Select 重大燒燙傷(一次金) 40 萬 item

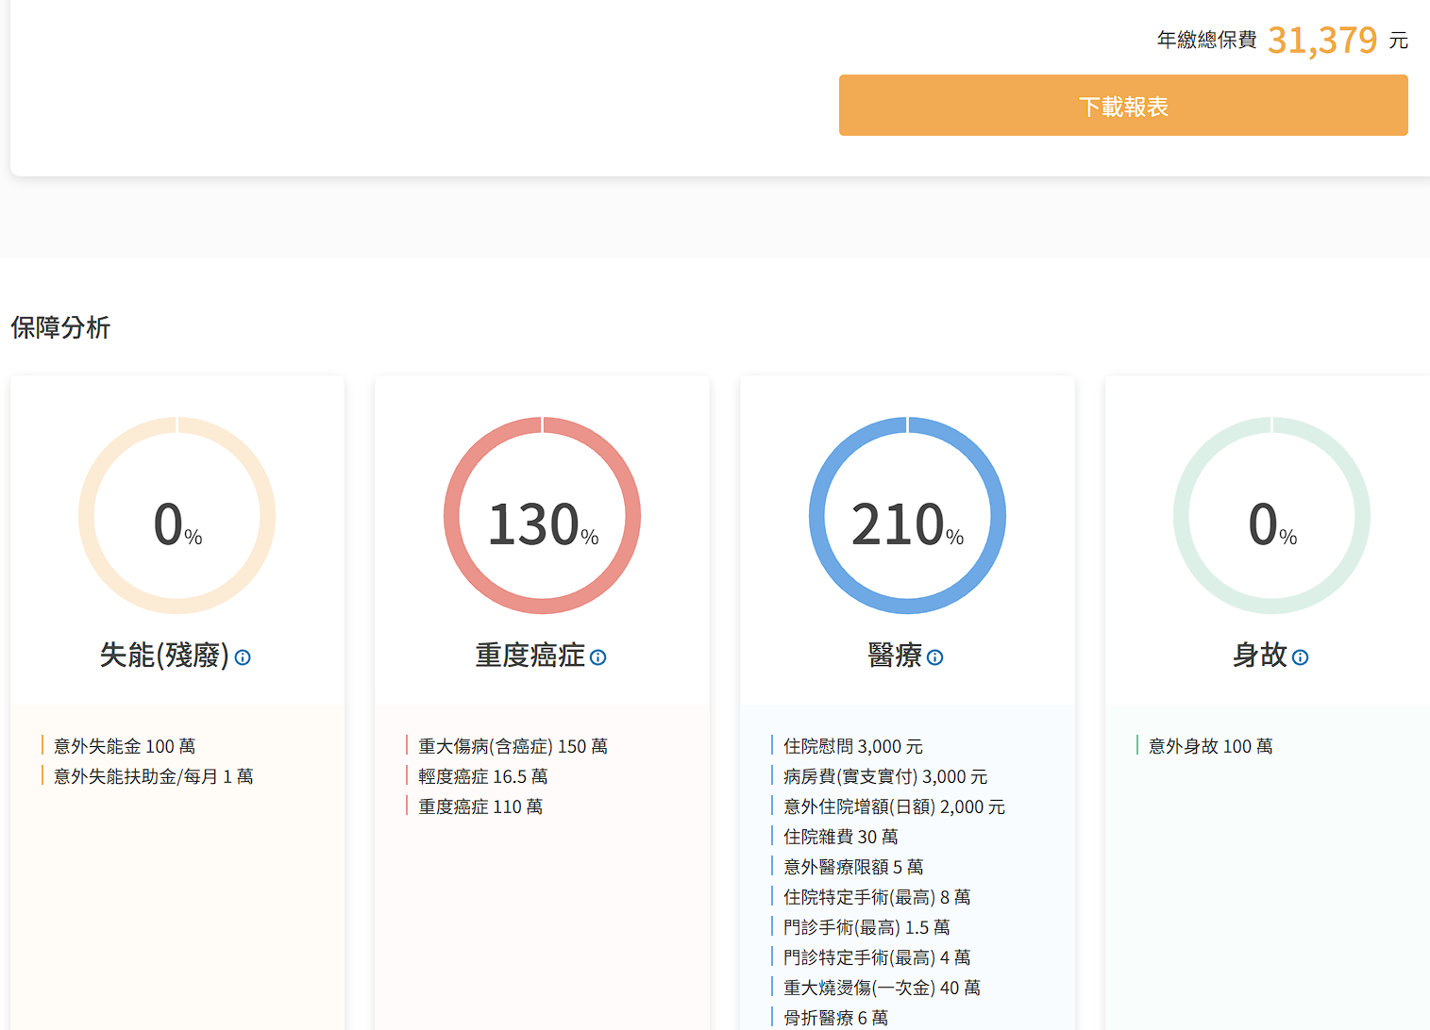pos(882,988)
